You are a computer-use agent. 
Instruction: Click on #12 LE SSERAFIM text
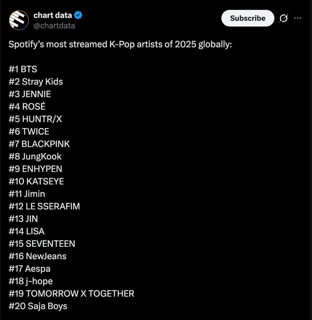click(x=44, y=206)
